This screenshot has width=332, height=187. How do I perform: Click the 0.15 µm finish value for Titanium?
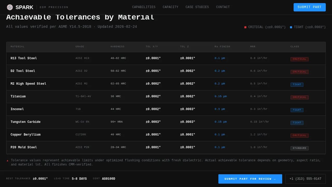coord(220,96)
